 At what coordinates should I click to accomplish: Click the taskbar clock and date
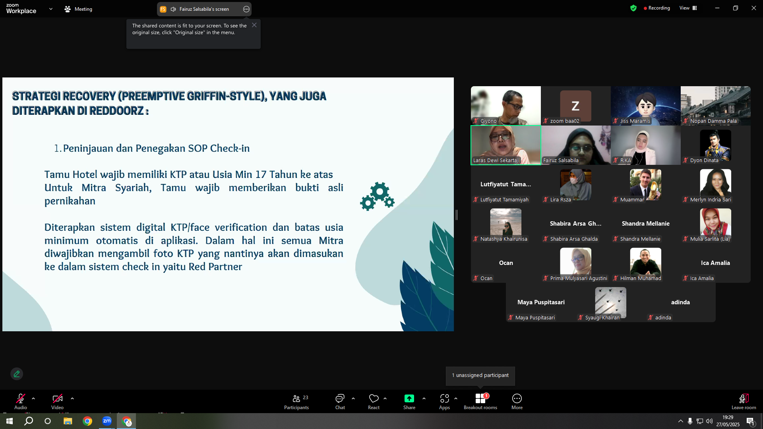(x=728, y=421)
